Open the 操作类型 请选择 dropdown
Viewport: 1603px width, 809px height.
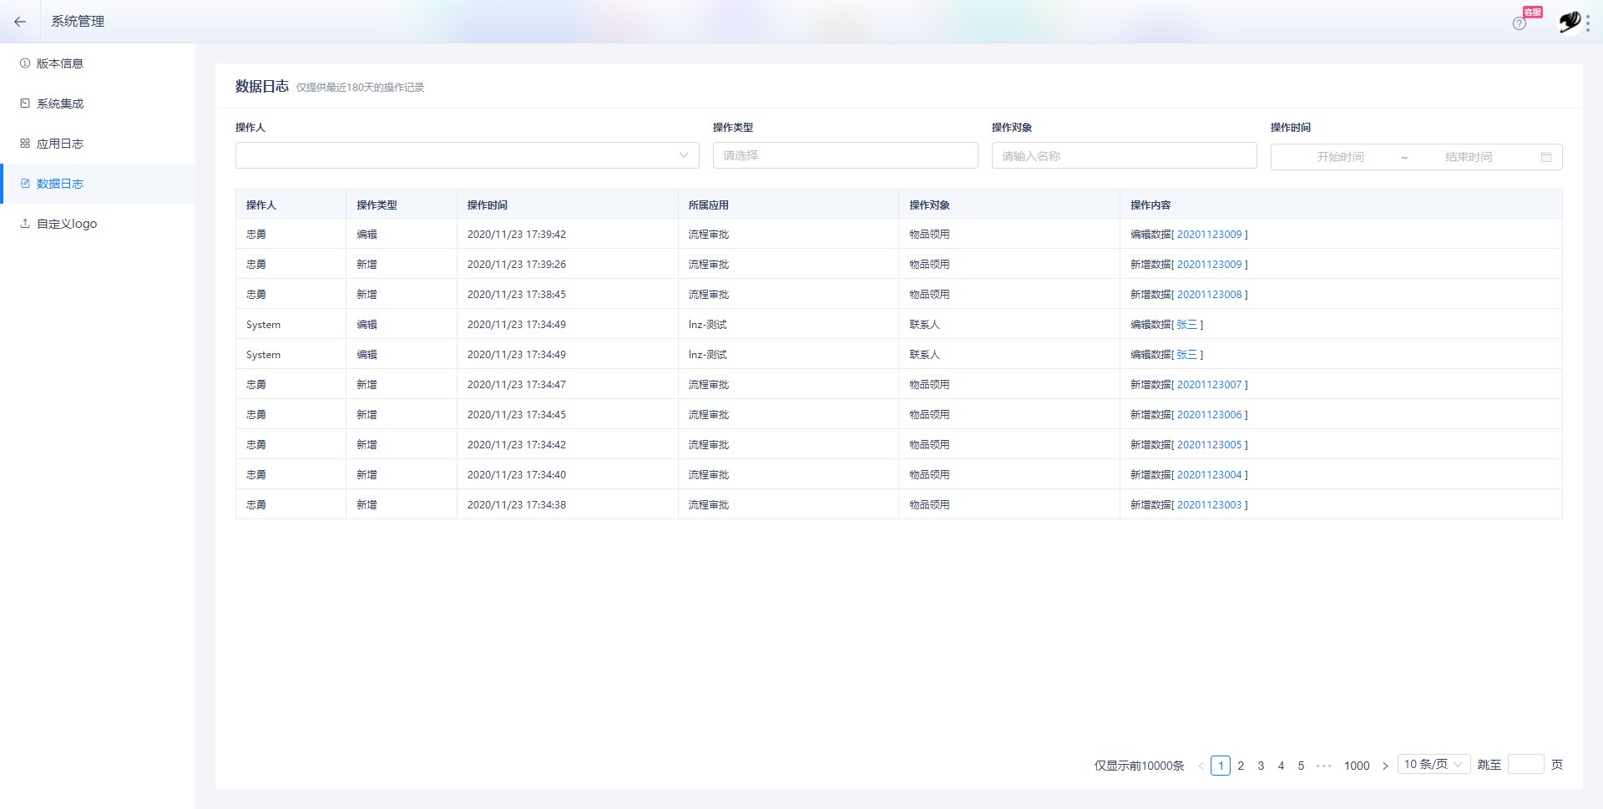coord(845,155)
